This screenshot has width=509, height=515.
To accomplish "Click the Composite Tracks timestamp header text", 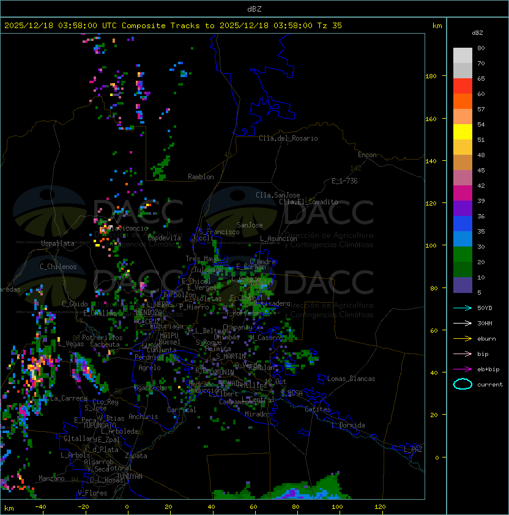I will click(173, 26).
